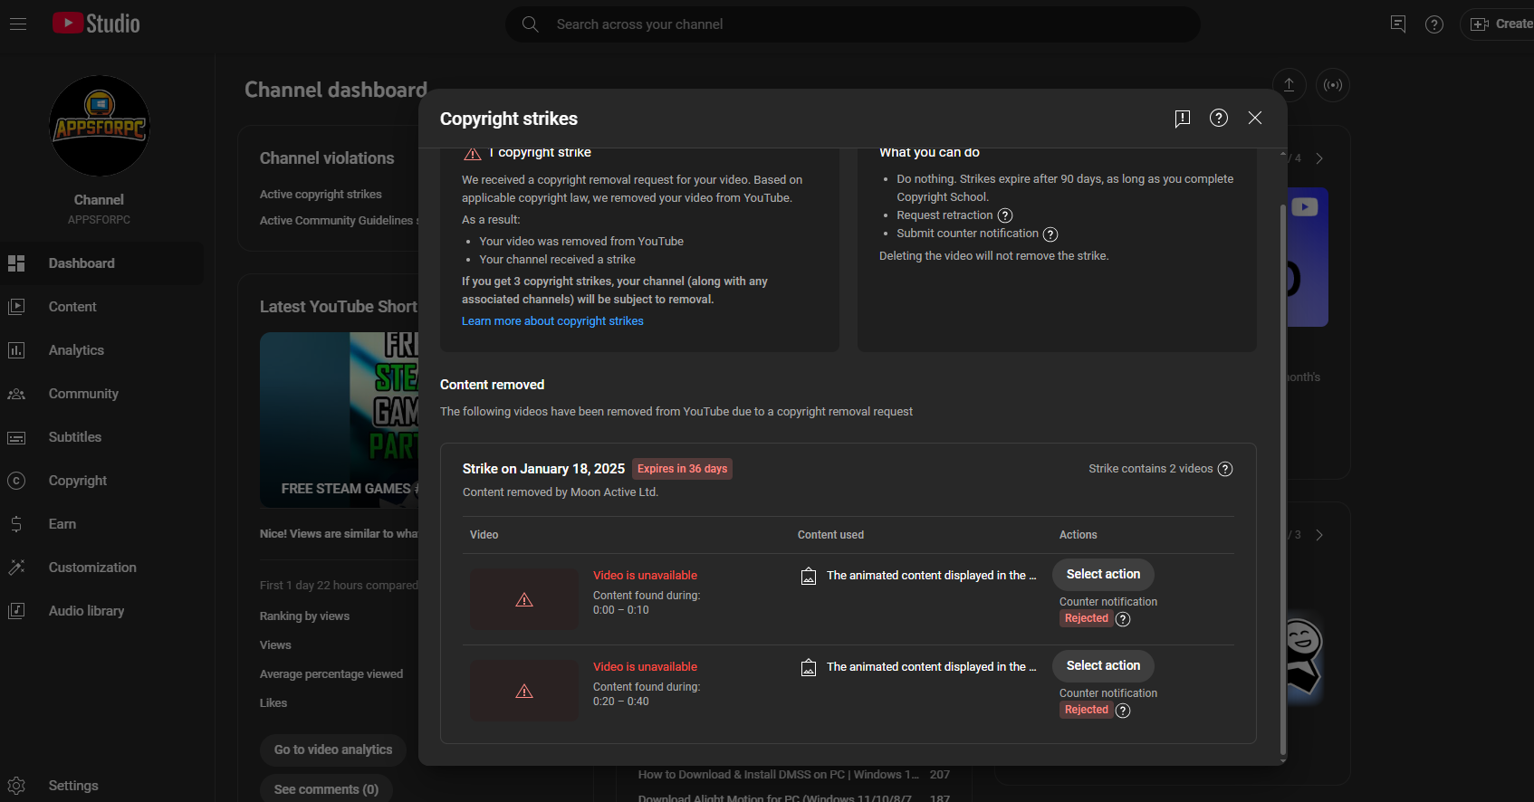This screenshot has height=802, width=1534.
Task: Open Customization in sidebar
Action: coord(101,568)
